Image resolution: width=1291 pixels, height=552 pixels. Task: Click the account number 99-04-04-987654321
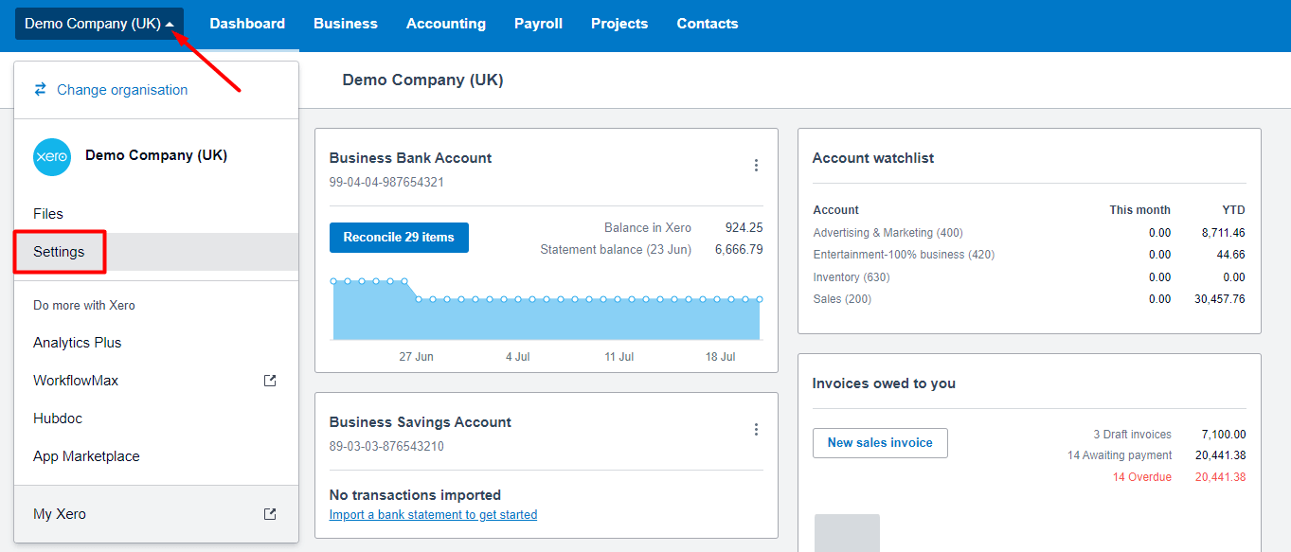pyautogui.click(x=386, y=183)
